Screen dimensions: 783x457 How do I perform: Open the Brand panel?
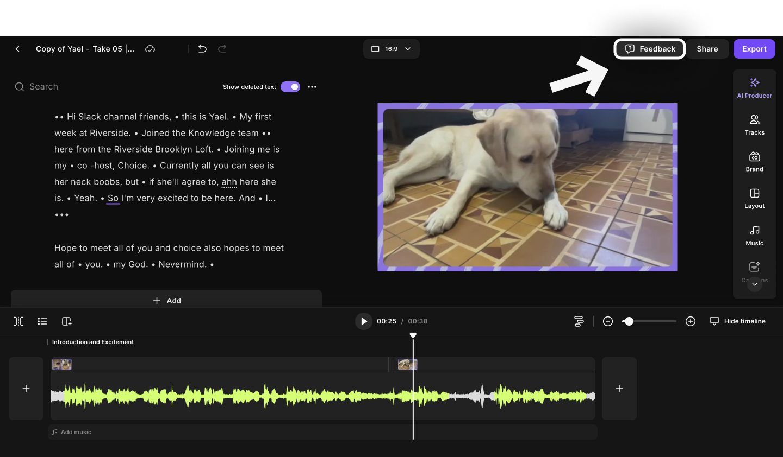(754, 161)
